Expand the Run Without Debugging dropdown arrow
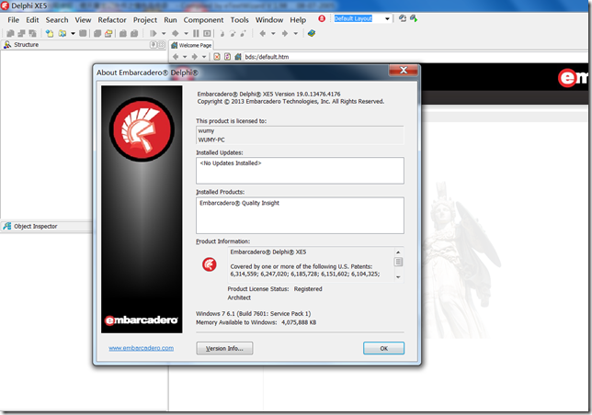This screenshot has width=592, height=415. tap(186, 34)
